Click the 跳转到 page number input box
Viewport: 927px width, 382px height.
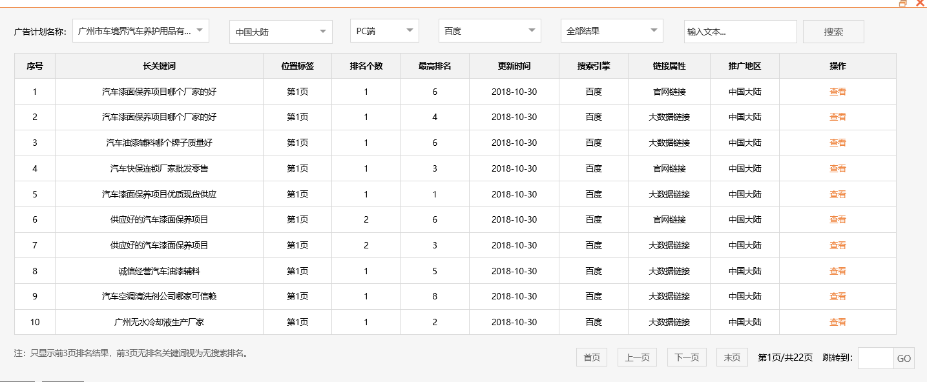877,358
